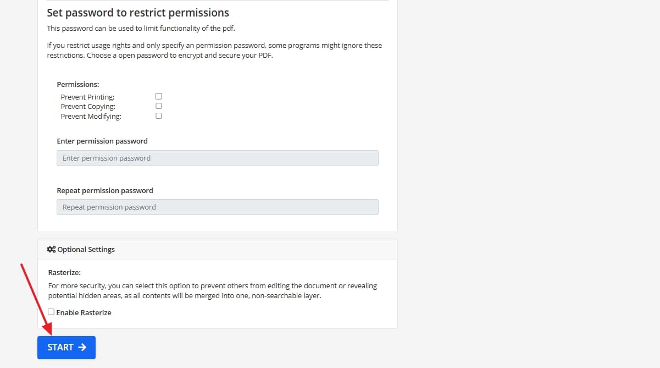Toggle the Enable Rasterize checkbox

51,312
